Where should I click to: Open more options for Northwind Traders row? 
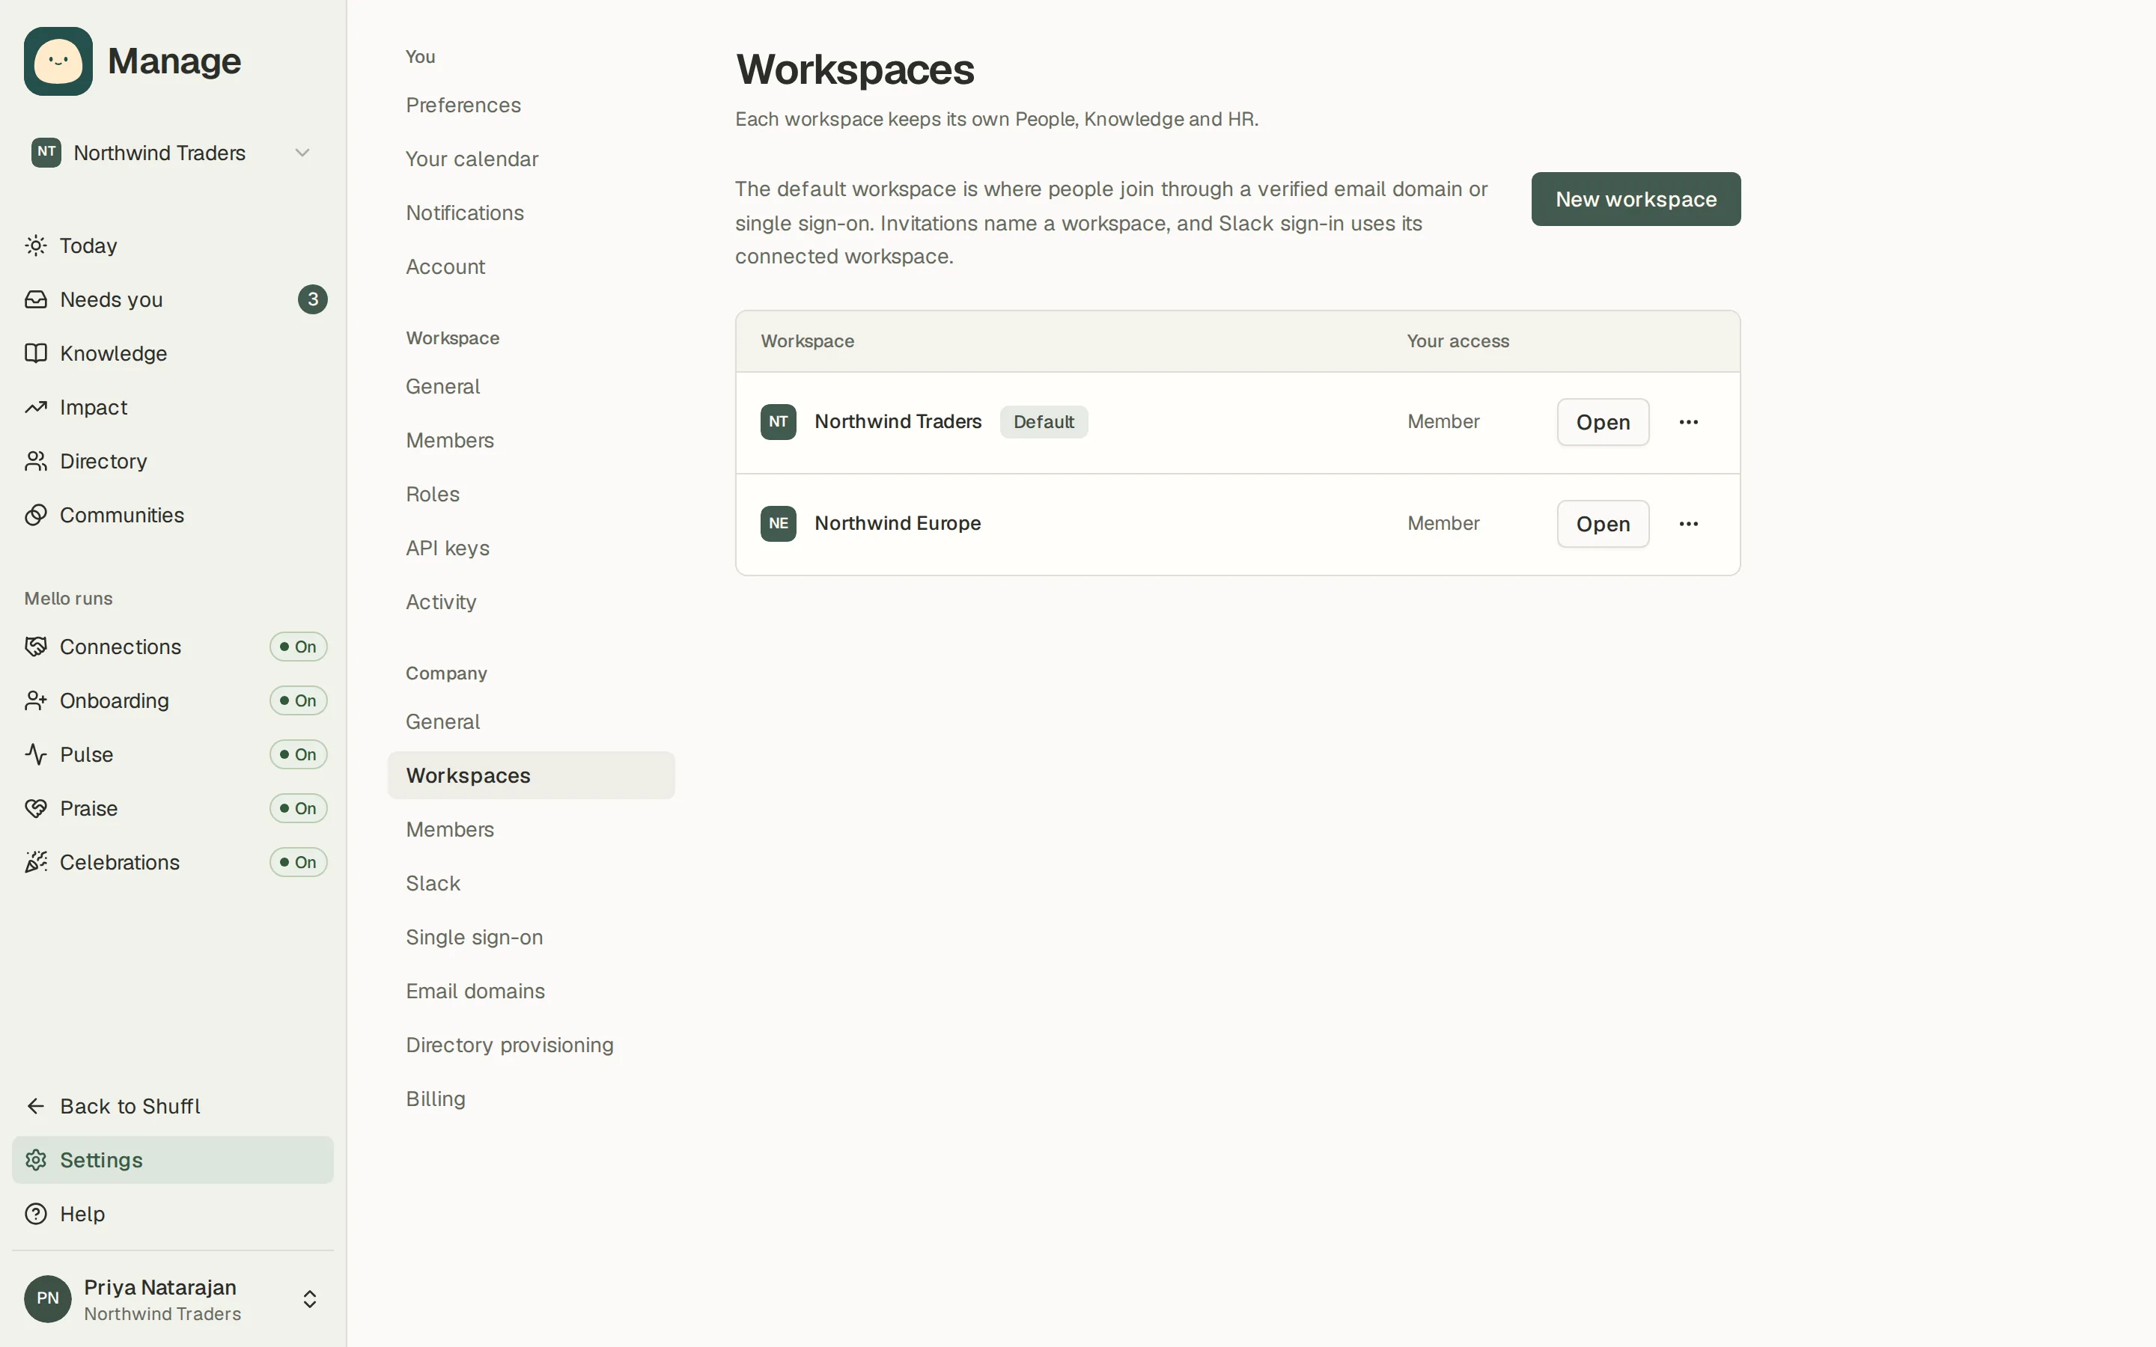point(1688,422)
